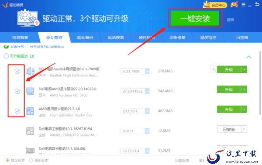262x165 pixels.
Task: Expand the 升级 arrow on the AMD通用显卡驱动 row
Action: [244, 109]
